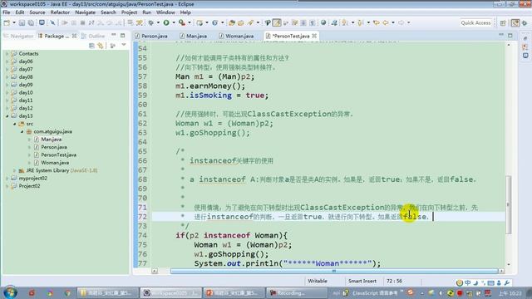
Task: Open the Run dropdown arrow
Action: [174, 22]
